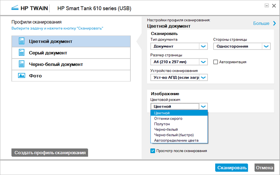
Task: Minimize the HP TWAIN window
Action: click(267, 6)
